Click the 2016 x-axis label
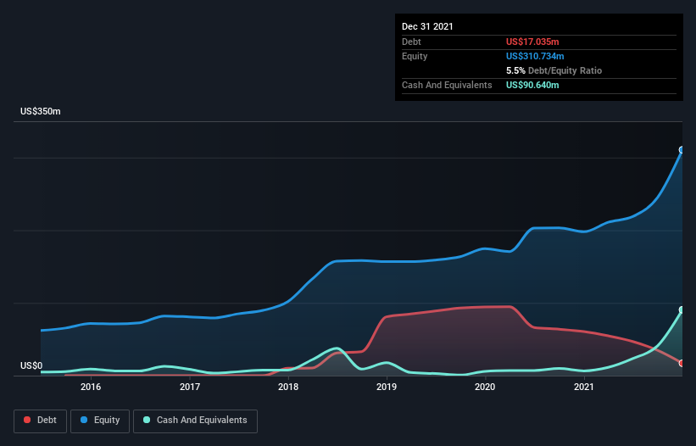This screenshot has width=696, height=446. coord(91,387)
